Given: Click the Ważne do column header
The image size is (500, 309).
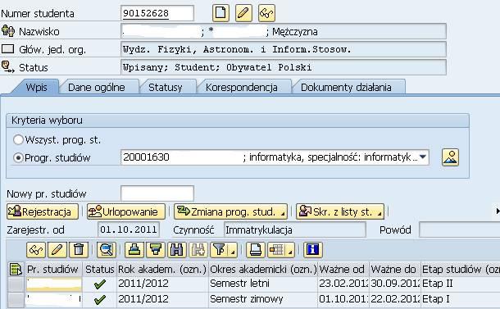Looking at the screenshot, I should point(394,269).
